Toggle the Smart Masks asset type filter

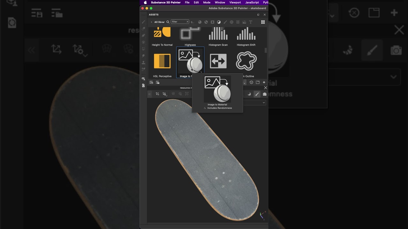[x=213, y=22]
